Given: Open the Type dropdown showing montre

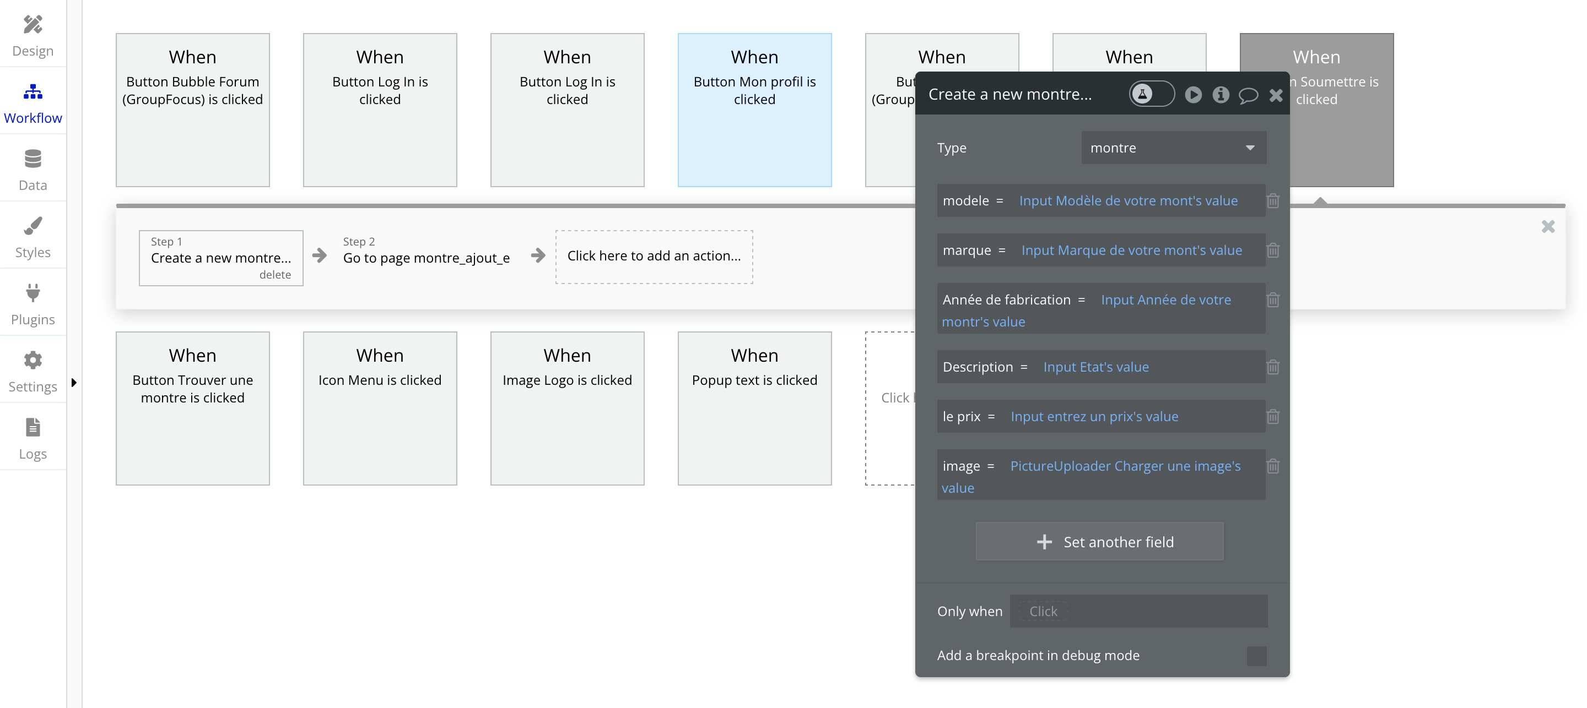Looking at the screenshot, I should coord(1173,148).
